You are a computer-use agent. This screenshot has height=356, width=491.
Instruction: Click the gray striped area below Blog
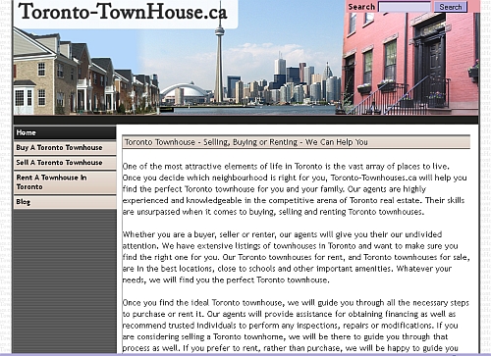65,281
